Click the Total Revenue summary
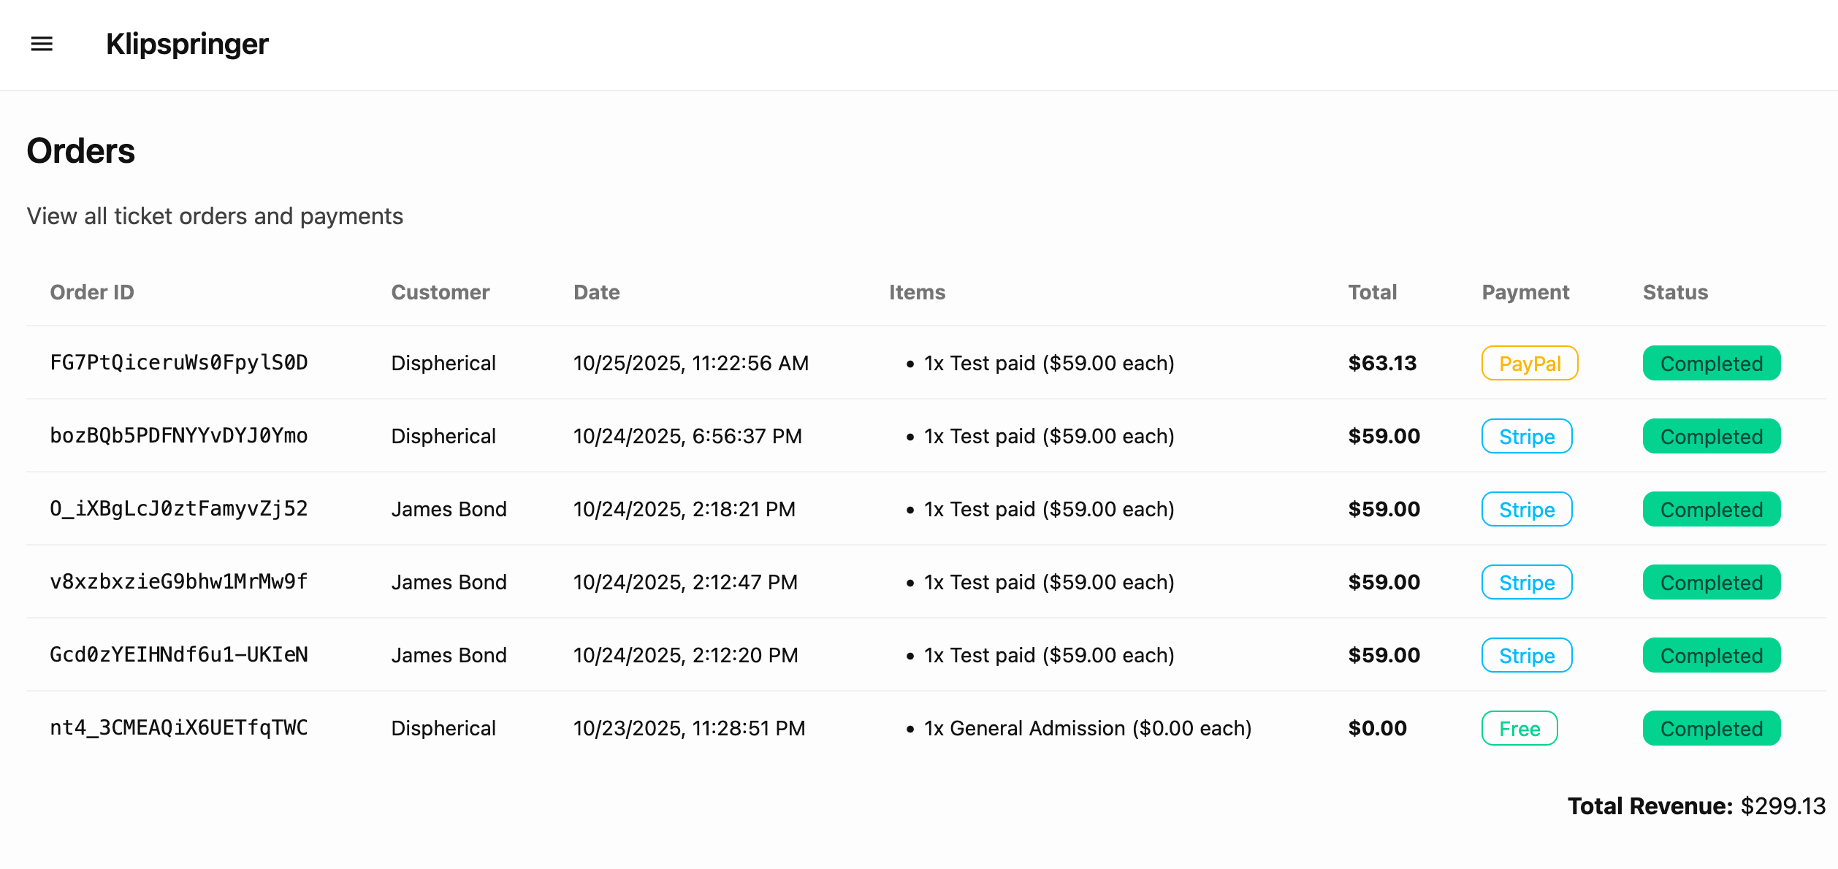1838x869 pixels. (x=1696, y=806)
